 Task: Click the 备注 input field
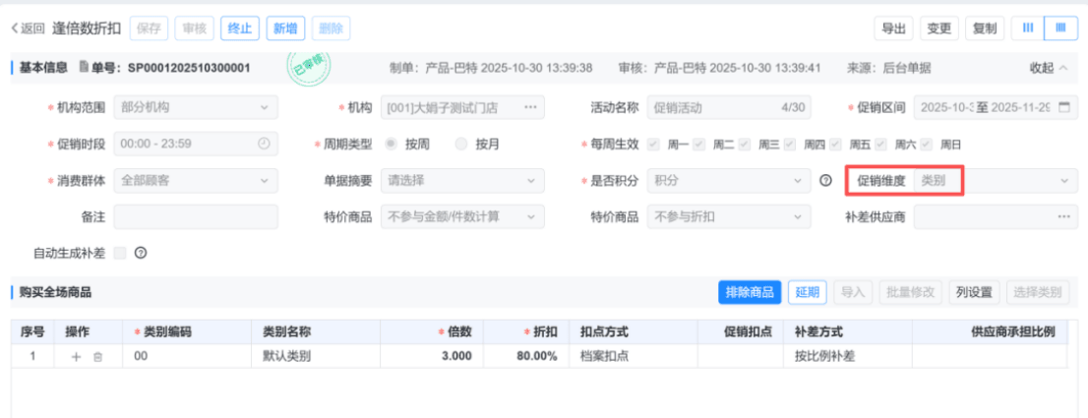click(196, 216)
